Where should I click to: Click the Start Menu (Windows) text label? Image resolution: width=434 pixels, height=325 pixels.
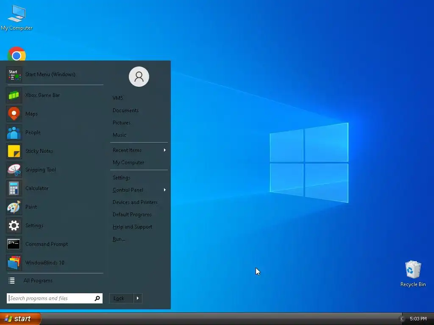click(50, 74)
